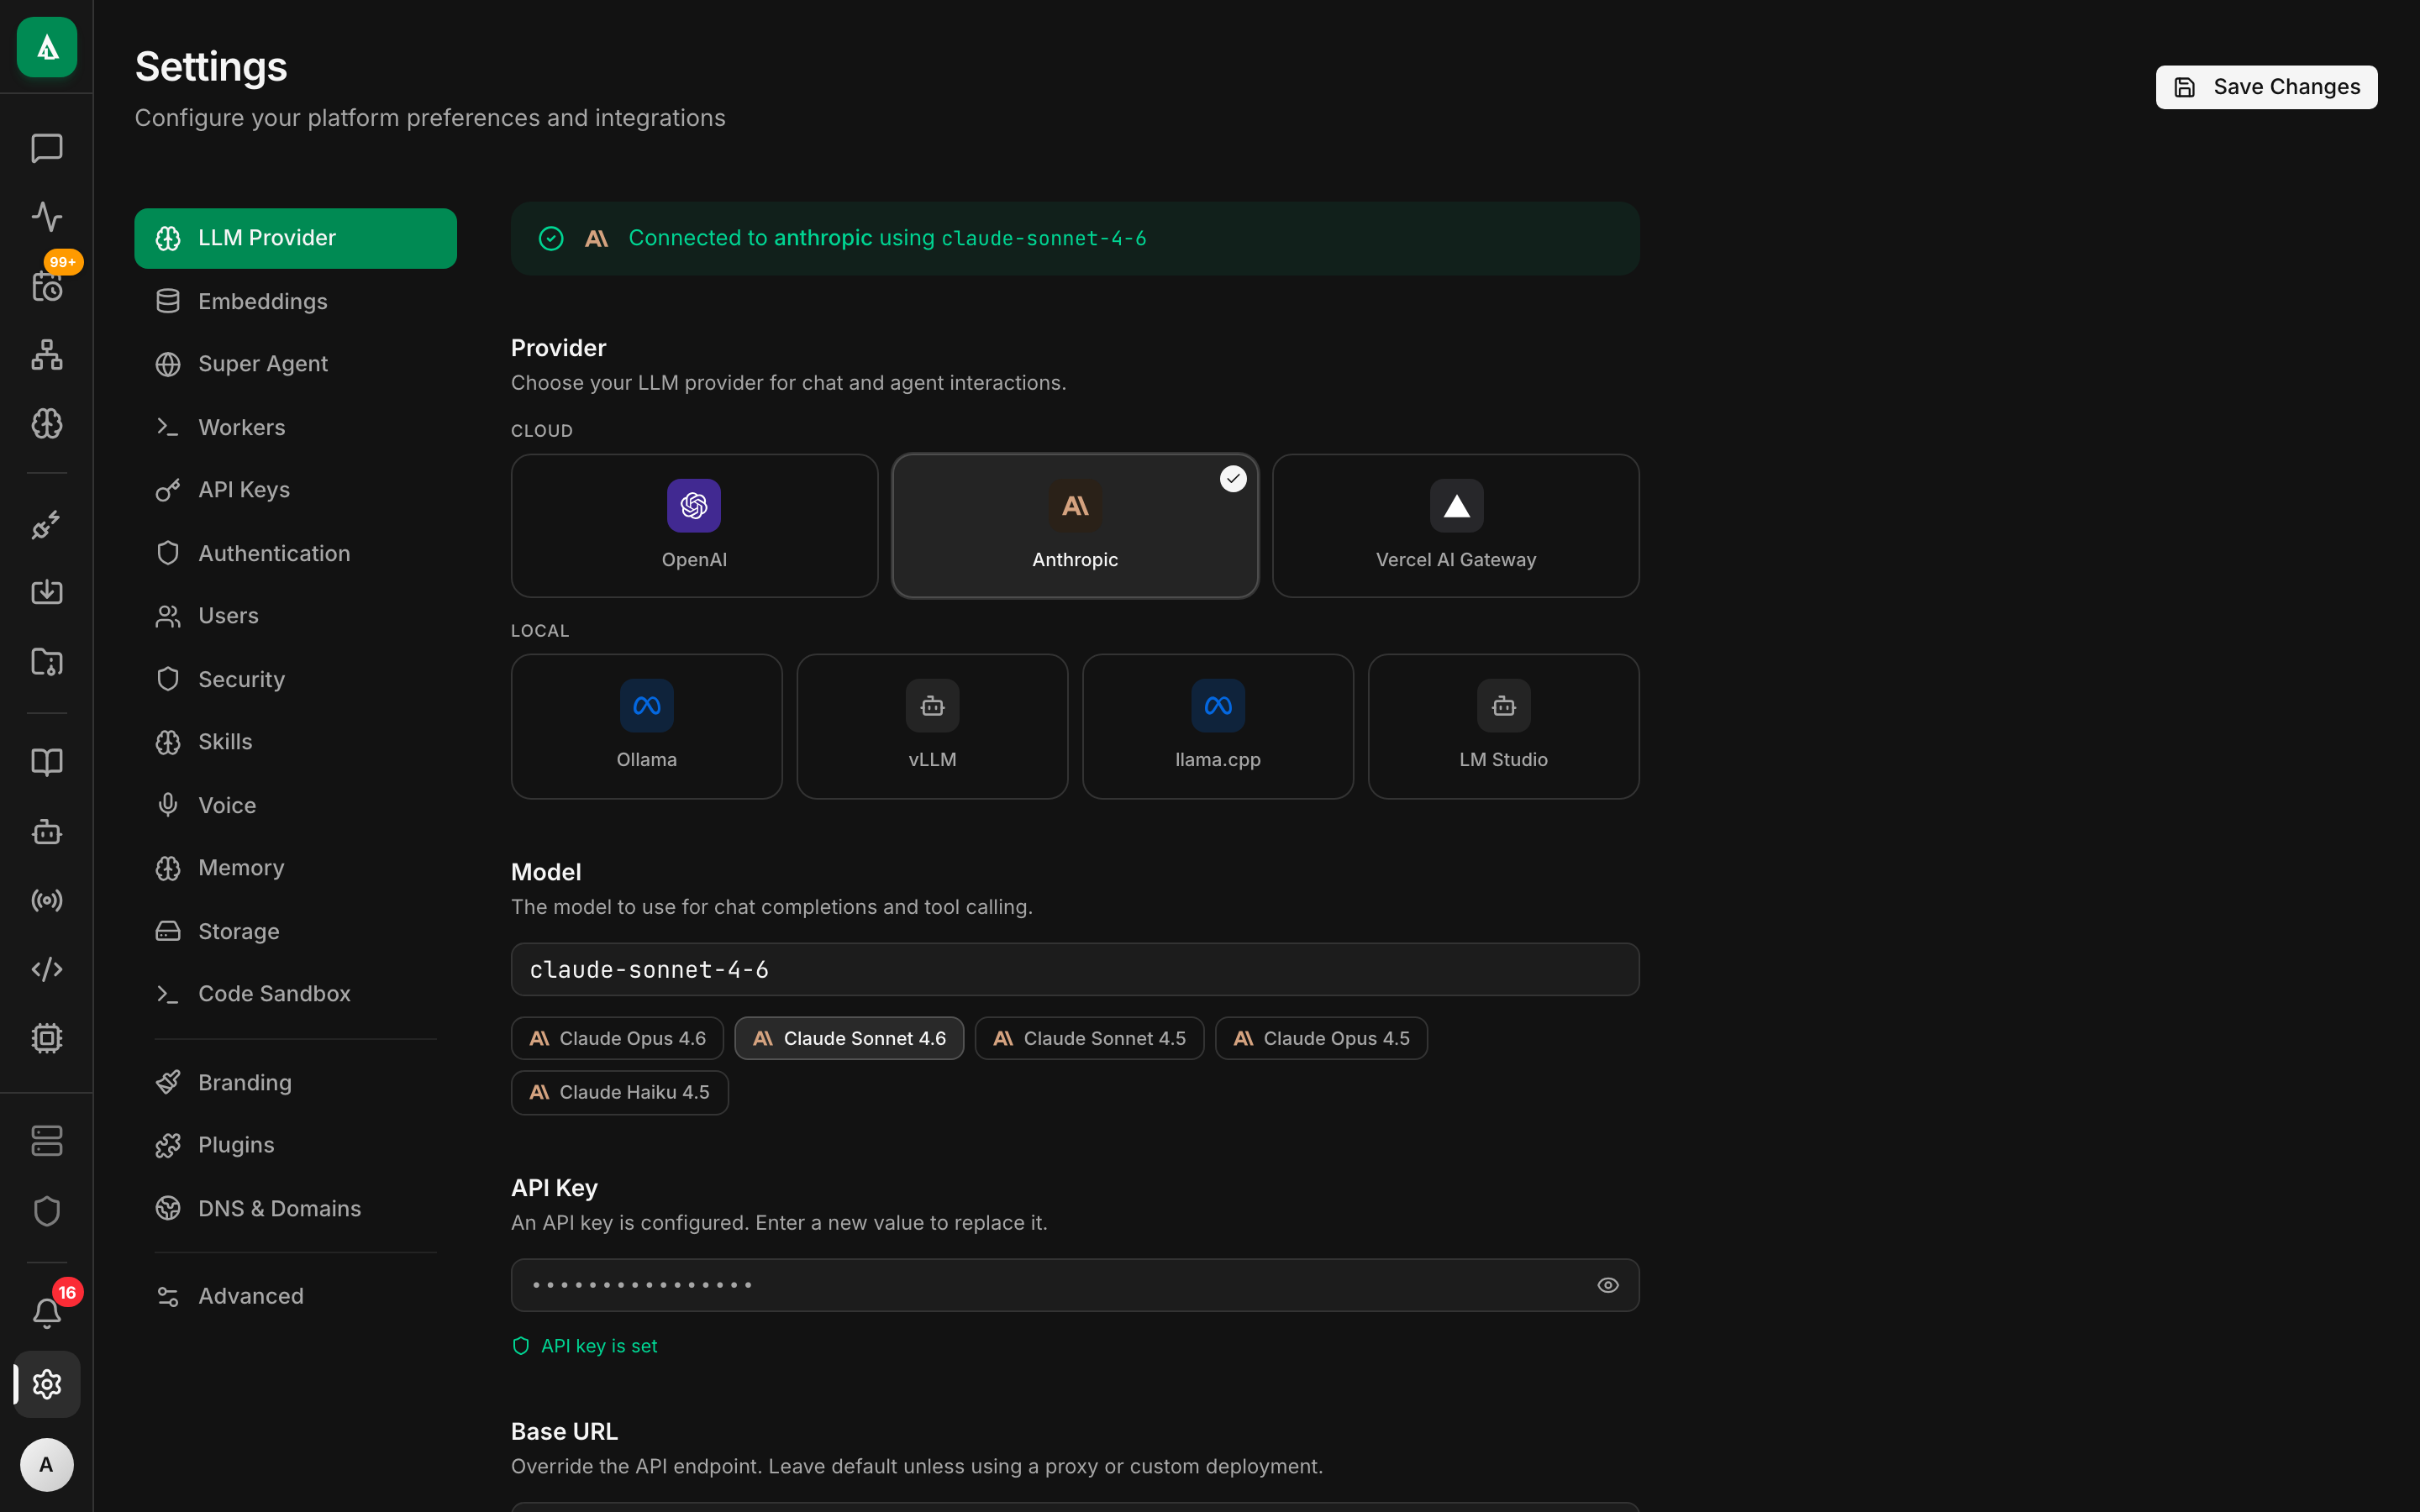Switch to the DNS & Domains section
2420x1512 pixels.
[x=279, y=1208]
